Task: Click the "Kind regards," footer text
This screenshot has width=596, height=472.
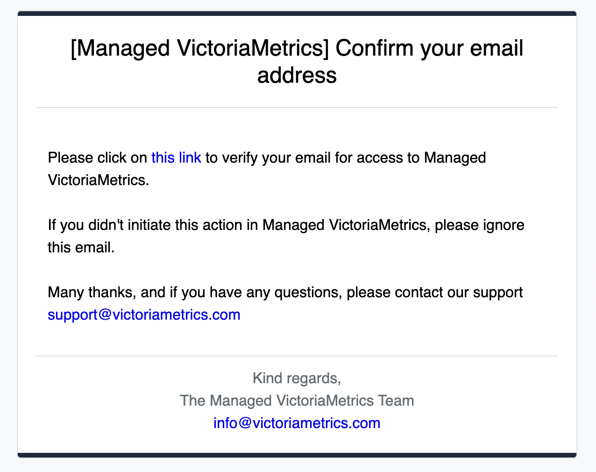Action: click(x=297, y=378)
